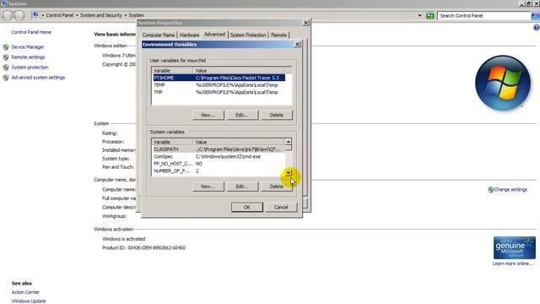Click the Back navigation arrow button
The height and width of the screenshot is (304, 540).
tap(8, 15)
